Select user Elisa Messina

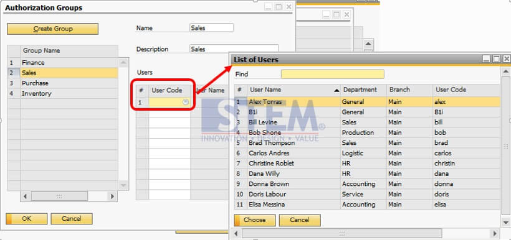click(294, 205)
